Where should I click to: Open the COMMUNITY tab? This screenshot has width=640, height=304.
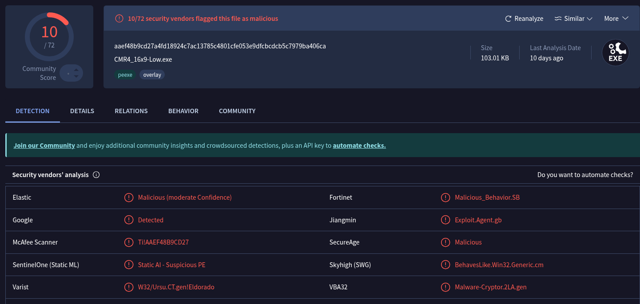pos(237,111)
